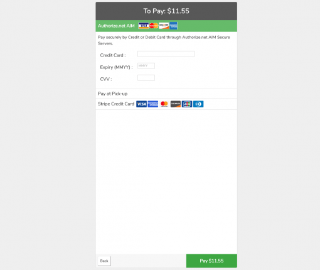This screenshot has height=270, width=320.
Task: Click Mastercard icon beside Stripe Credit Card
Action: click(164, 104)
